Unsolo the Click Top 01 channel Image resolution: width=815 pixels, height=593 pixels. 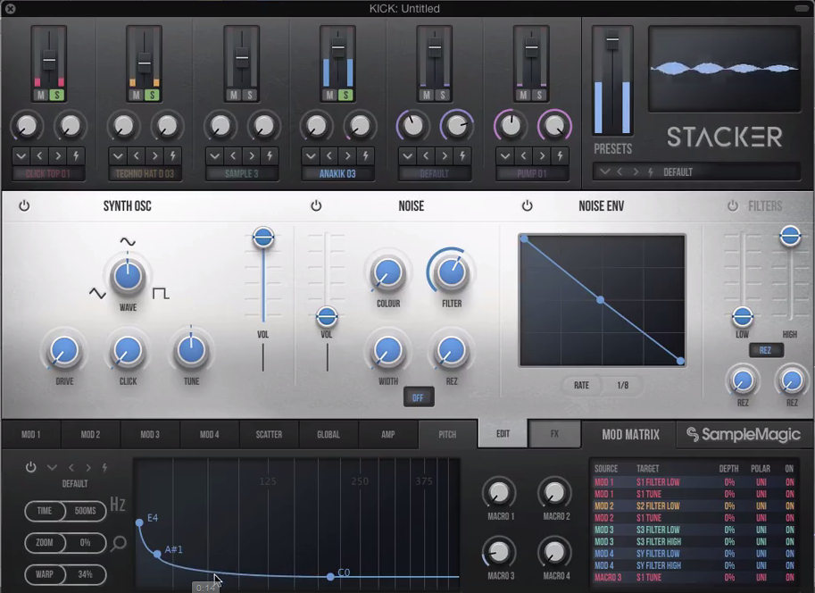coord(57,96)
